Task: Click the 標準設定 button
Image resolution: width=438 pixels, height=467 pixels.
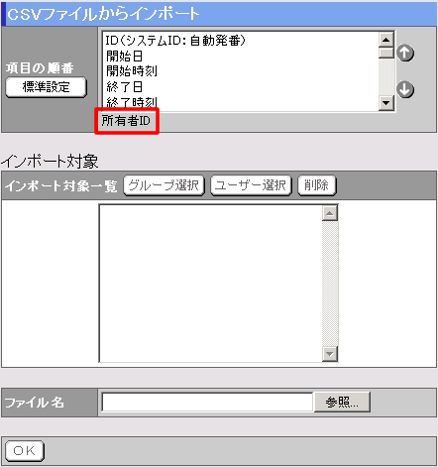Action: [x=47, y=87]
